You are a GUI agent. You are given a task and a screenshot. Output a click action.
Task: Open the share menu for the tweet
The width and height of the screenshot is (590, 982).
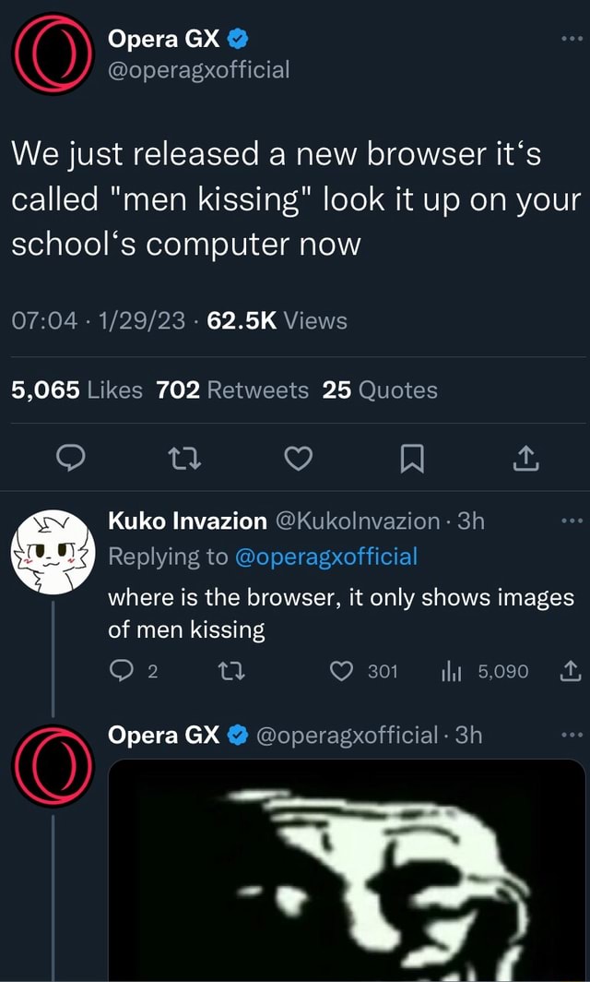point(525,458)
